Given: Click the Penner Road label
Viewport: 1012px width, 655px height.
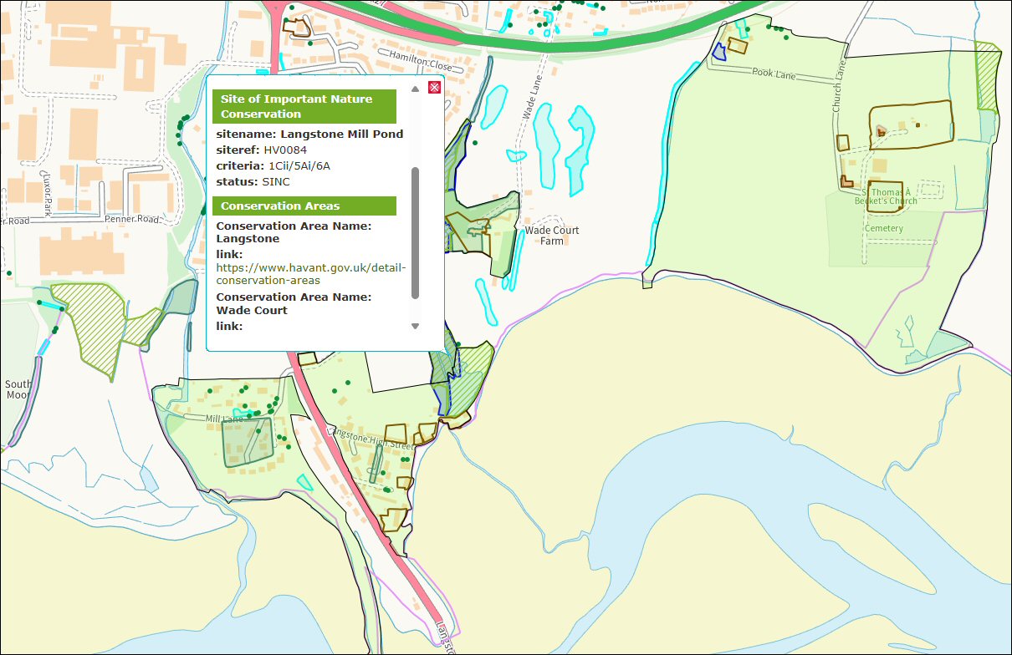Looking at the screenshot, I should click(132, 219).
